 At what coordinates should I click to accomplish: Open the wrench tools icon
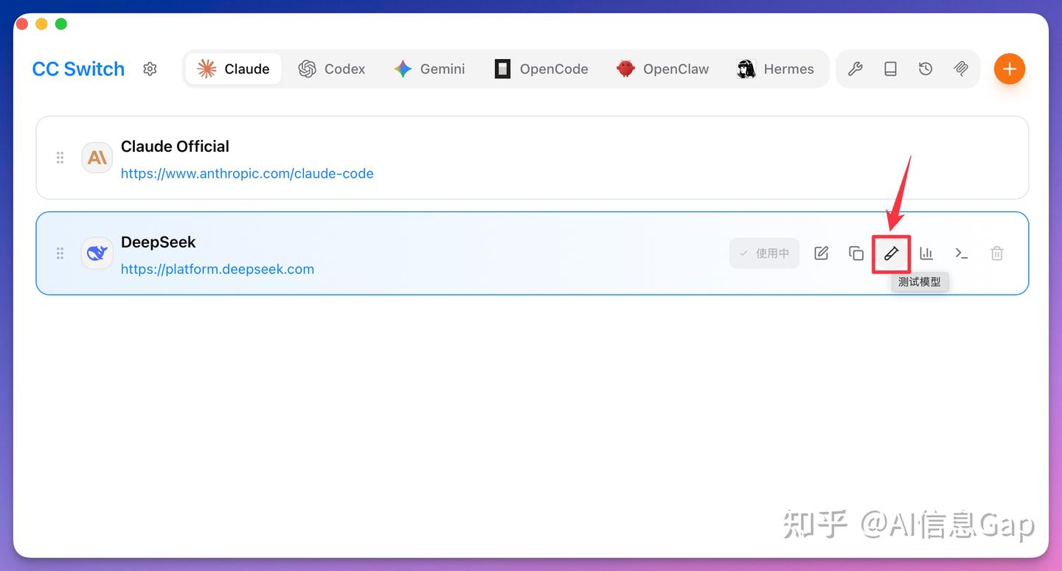tap(855, 69)
